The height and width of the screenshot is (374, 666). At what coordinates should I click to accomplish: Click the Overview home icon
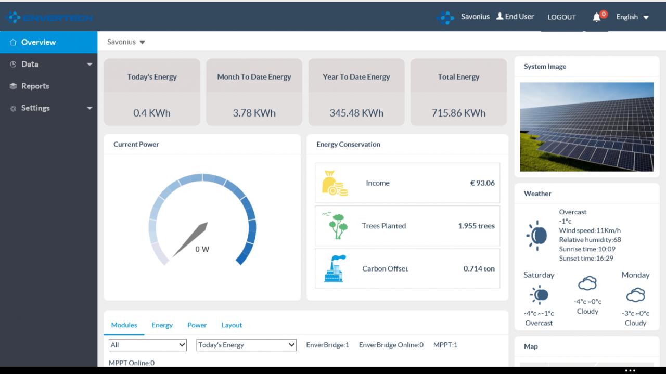click(x=14, y=43)
